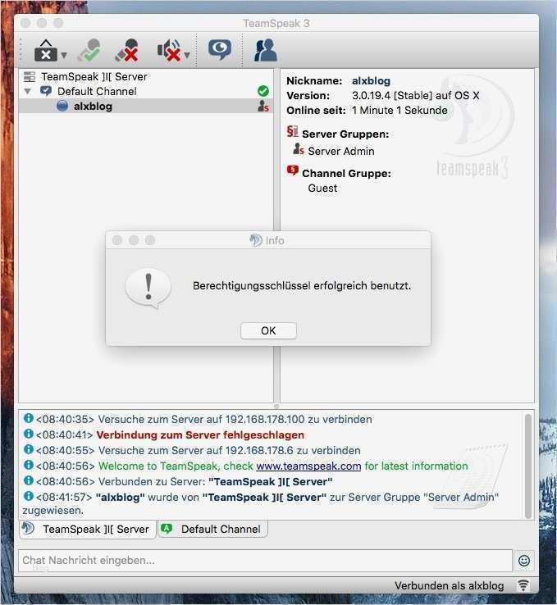Viewport: 557px width, 605px height.
Task: Collapse the Default Channel tree node
Action: 28,92
